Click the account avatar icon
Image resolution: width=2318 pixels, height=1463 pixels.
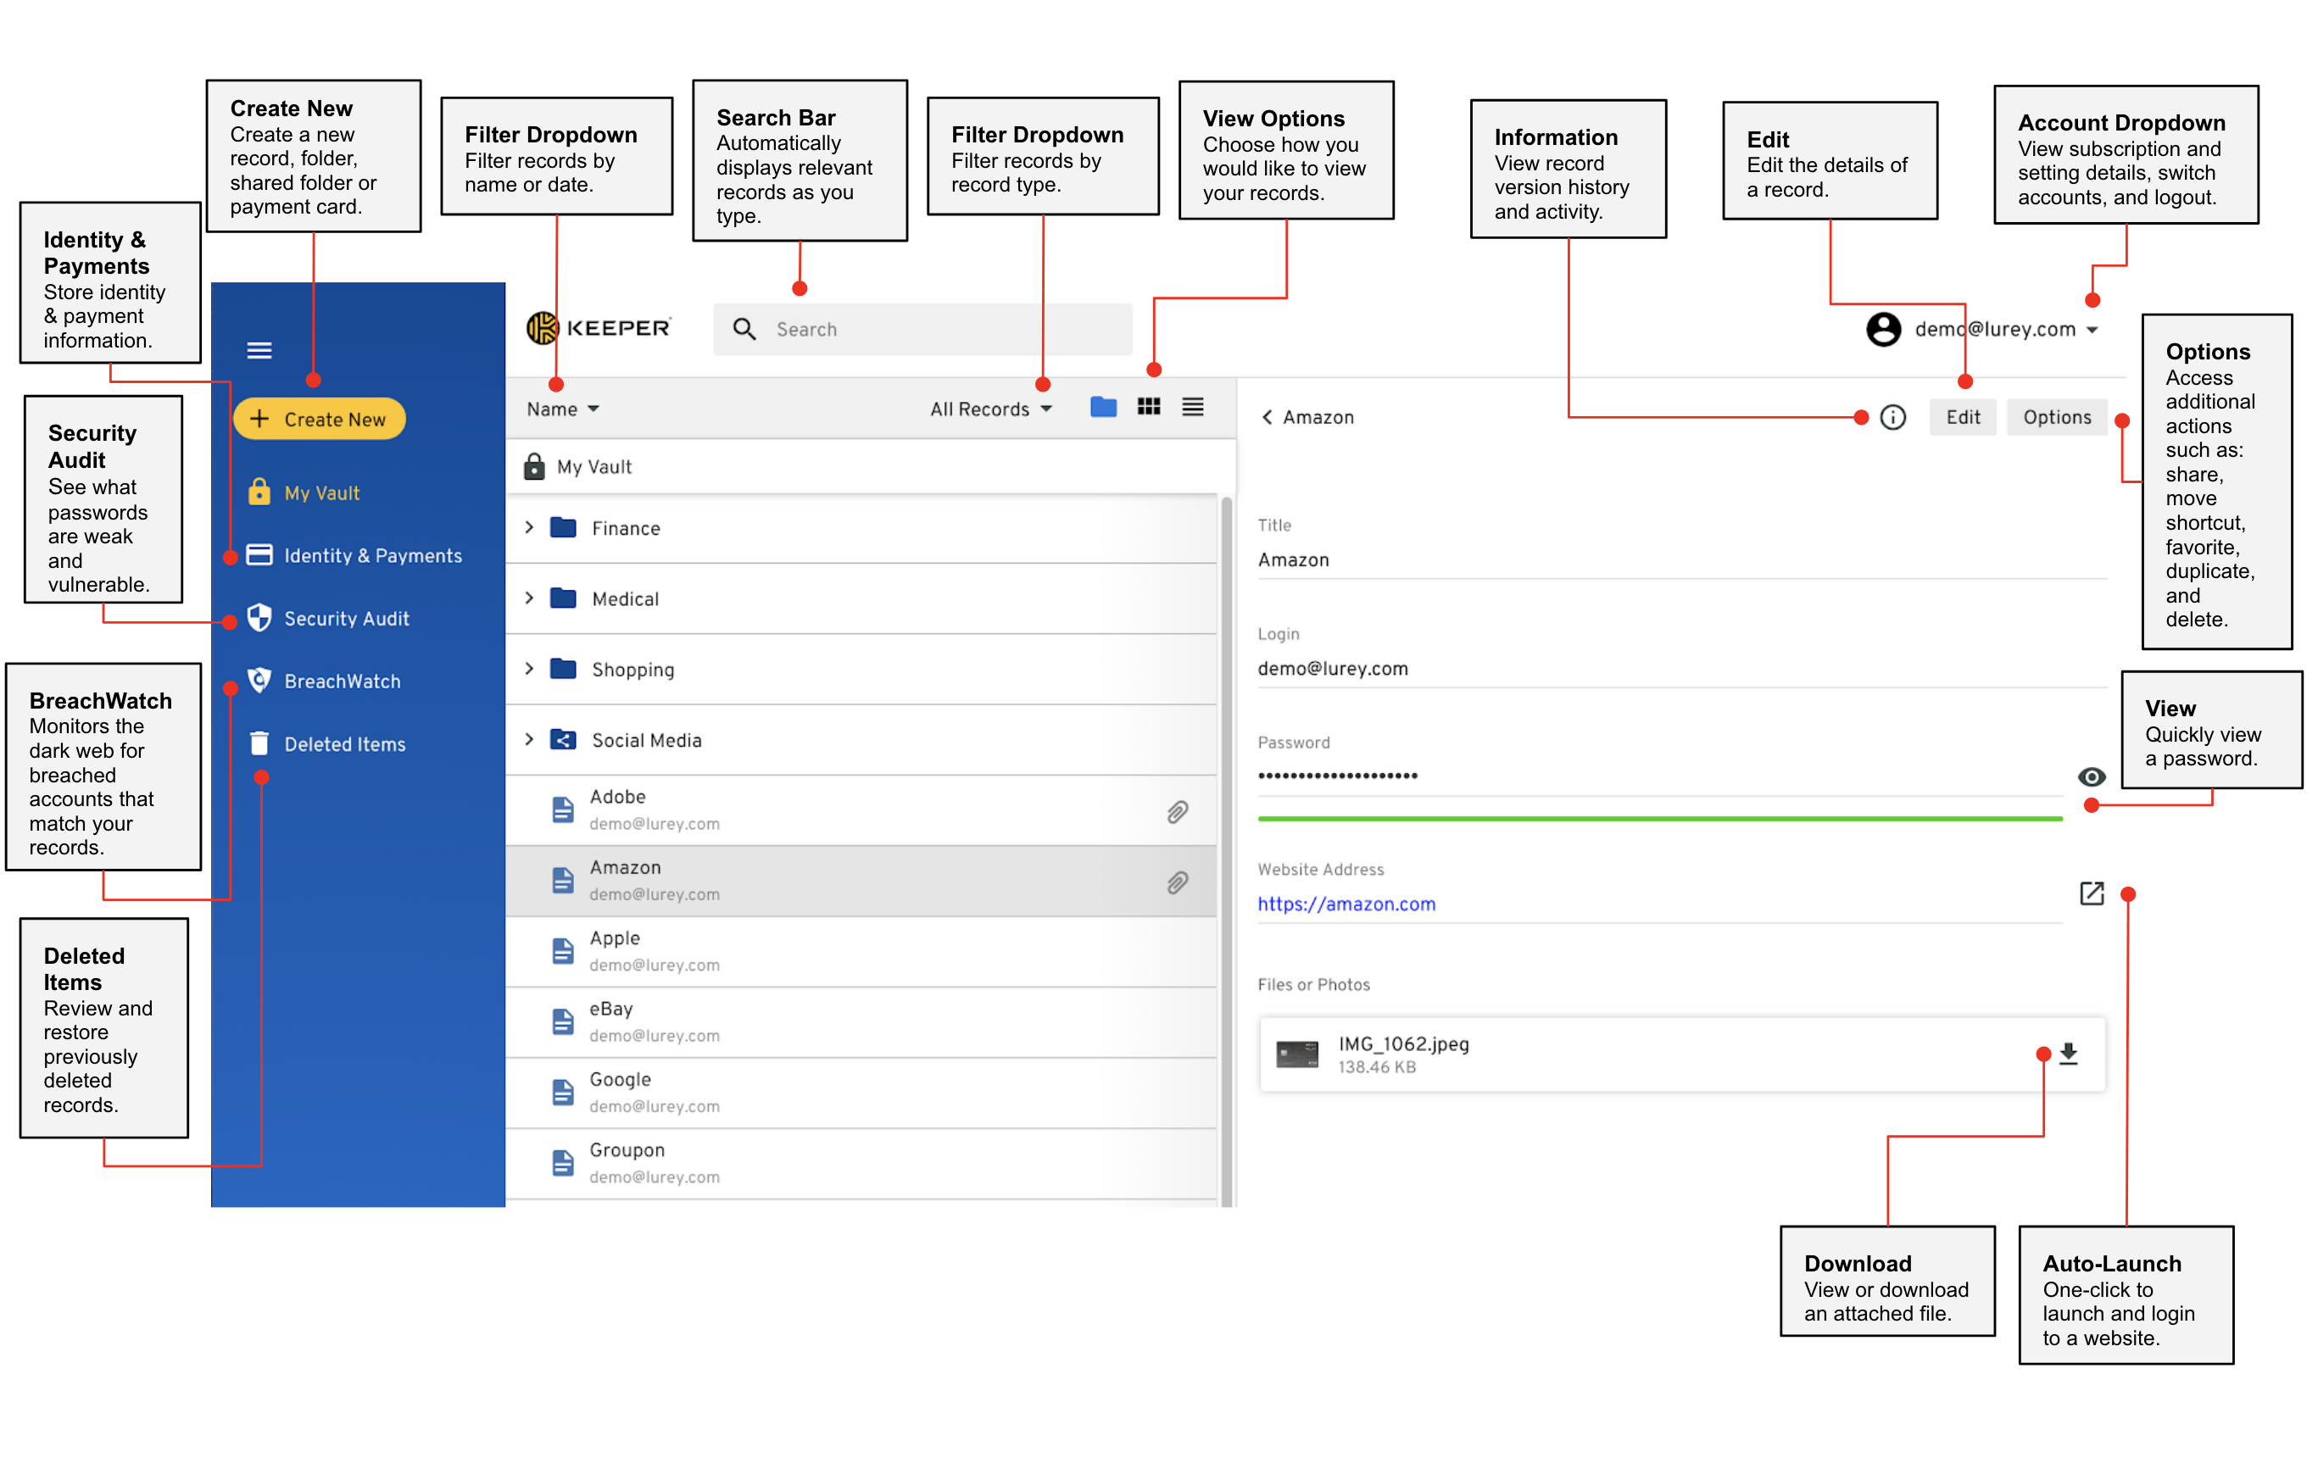click(x=1884, y=329)
